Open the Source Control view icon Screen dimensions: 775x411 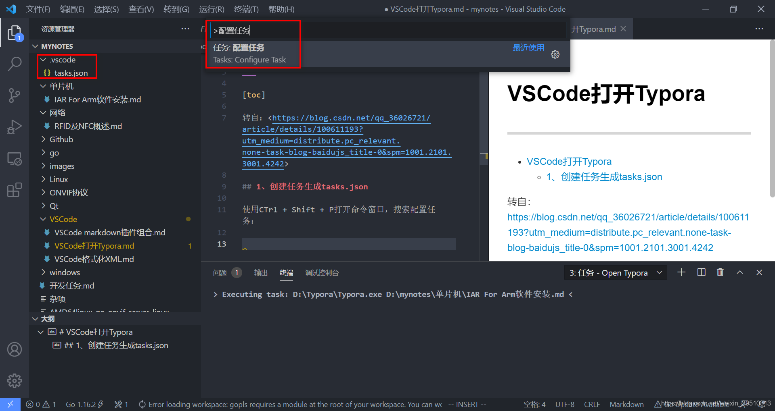pos(15,95)
